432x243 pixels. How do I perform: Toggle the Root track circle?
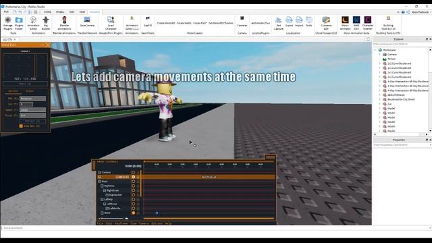point(134,182)
